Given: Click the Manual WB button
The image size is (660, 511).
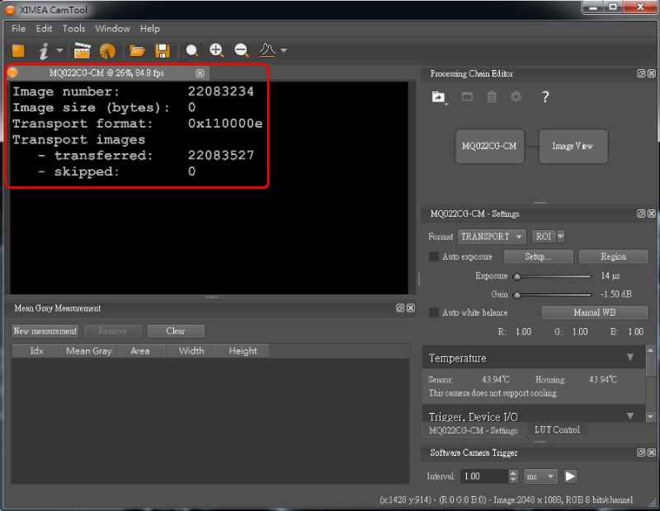Looking at the screenshot, I should [x=594, y=313].
